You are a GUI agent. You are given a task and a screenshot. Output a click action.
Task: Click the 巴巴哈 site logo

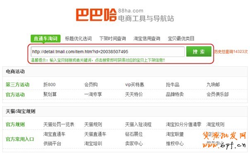coord(96,15)
